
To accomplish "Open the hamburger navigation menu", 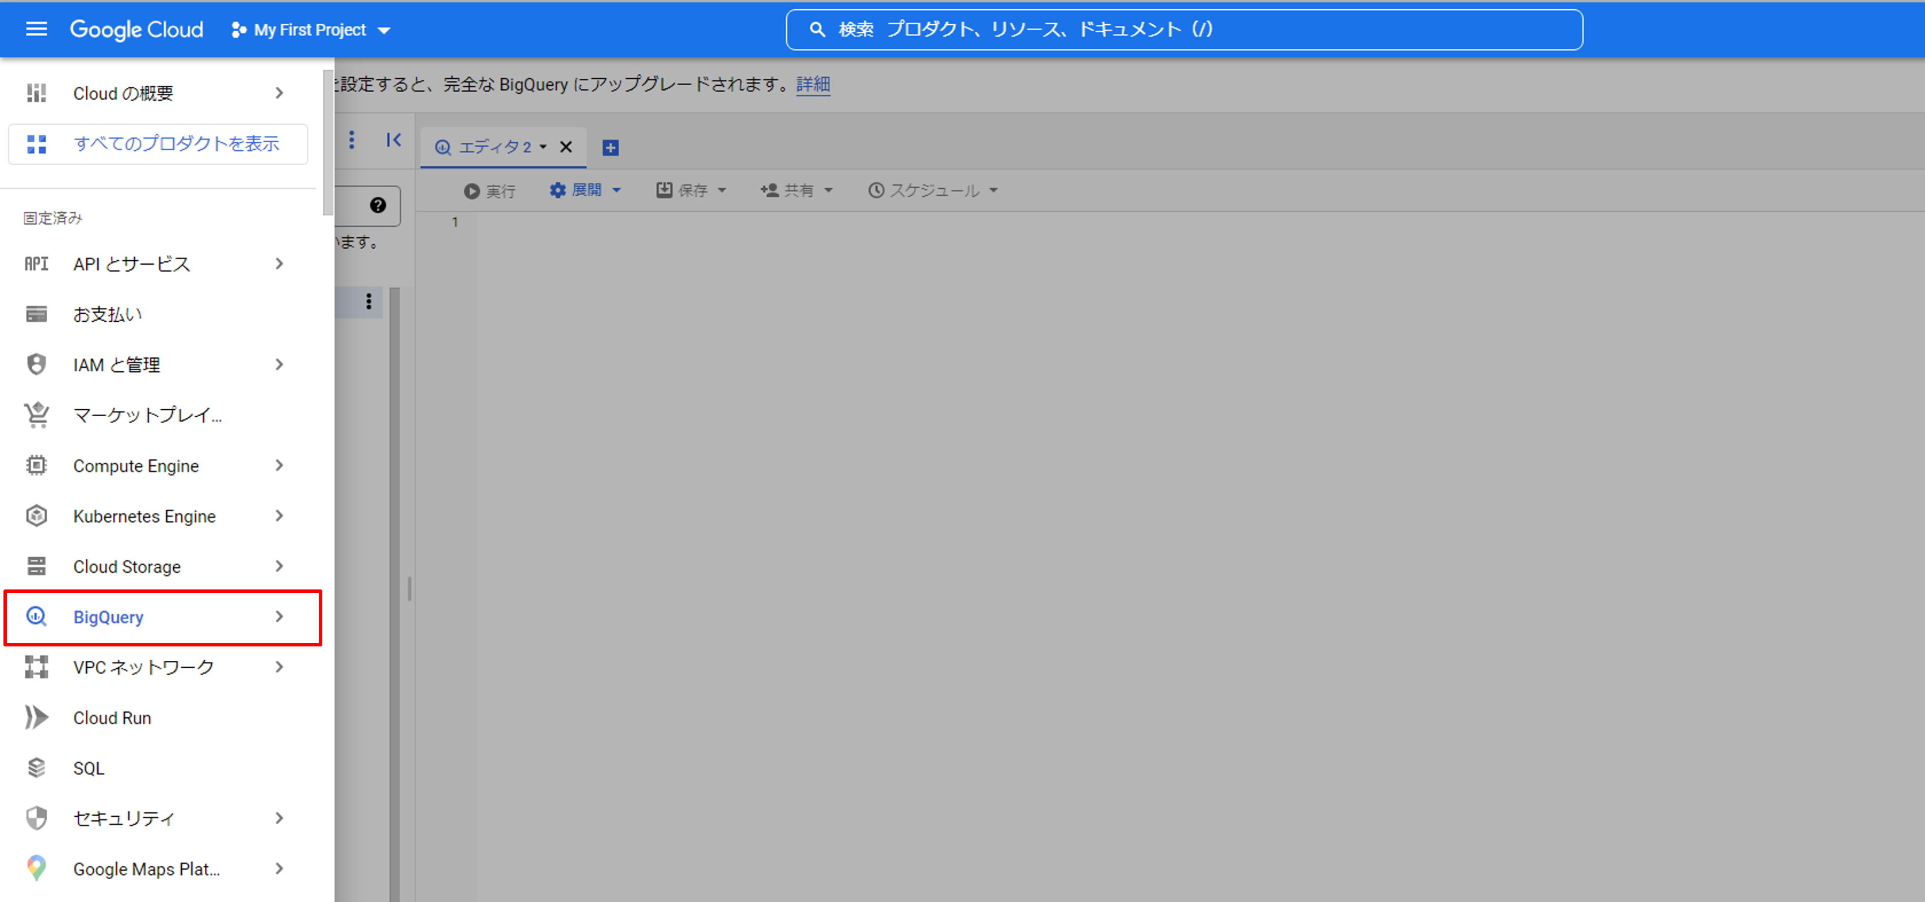I will coord(36,29).
